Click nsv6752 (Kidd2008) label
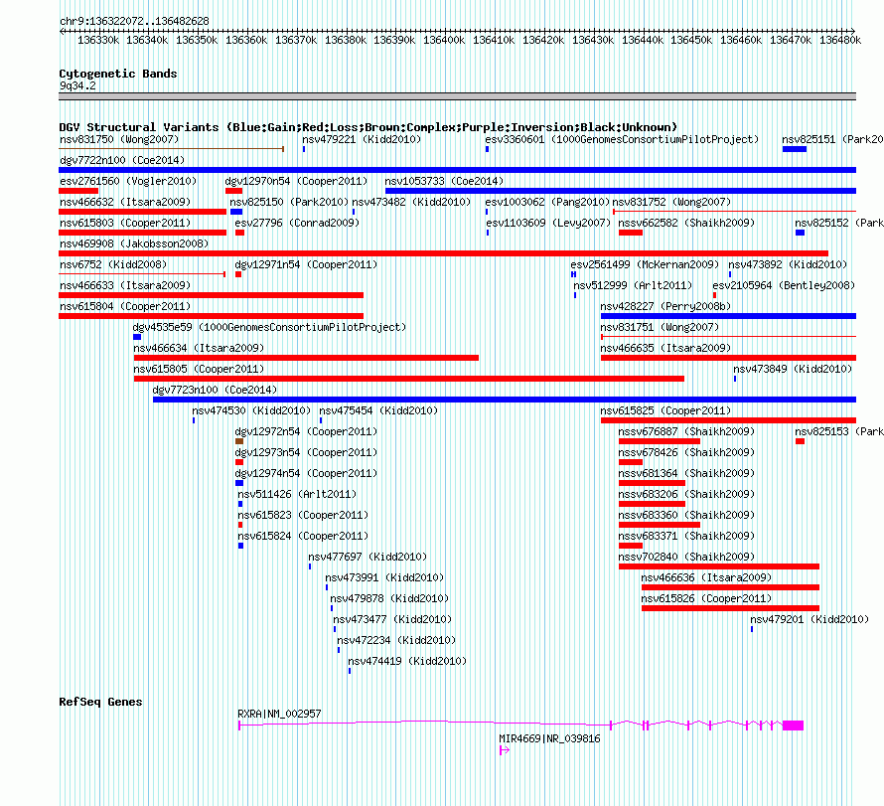Viewport: 884px width, 806px height. tap(113, 264)
